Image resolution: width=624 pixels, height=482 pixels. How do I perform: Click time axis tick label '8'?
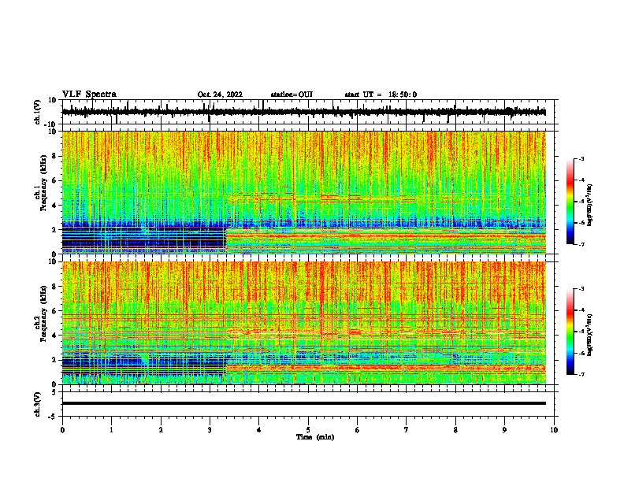(x=455, y=430)
